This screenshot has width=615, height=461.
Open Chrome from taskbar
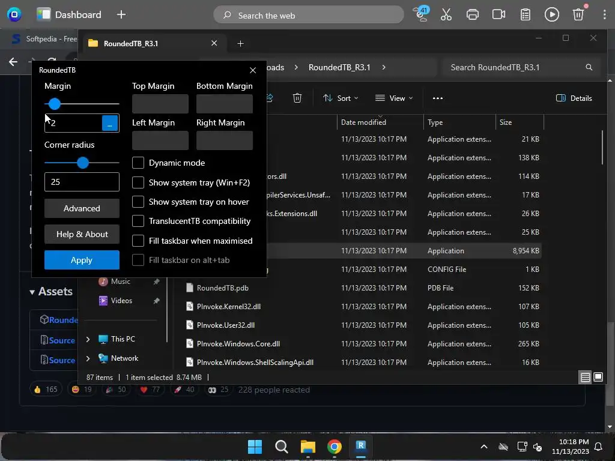coord(334,447)
